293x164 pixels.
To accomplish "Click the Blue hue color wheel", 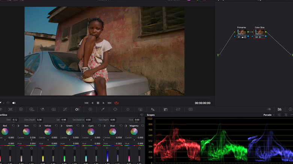I will (x=112, y=131).
